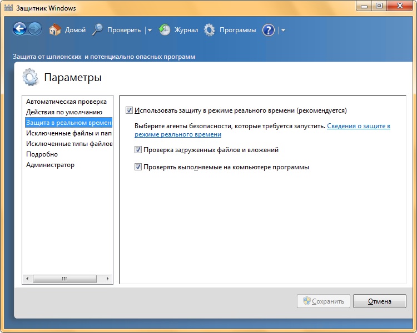
Task: Disable checking programs running on computer
Action: (x=138, y=167)
